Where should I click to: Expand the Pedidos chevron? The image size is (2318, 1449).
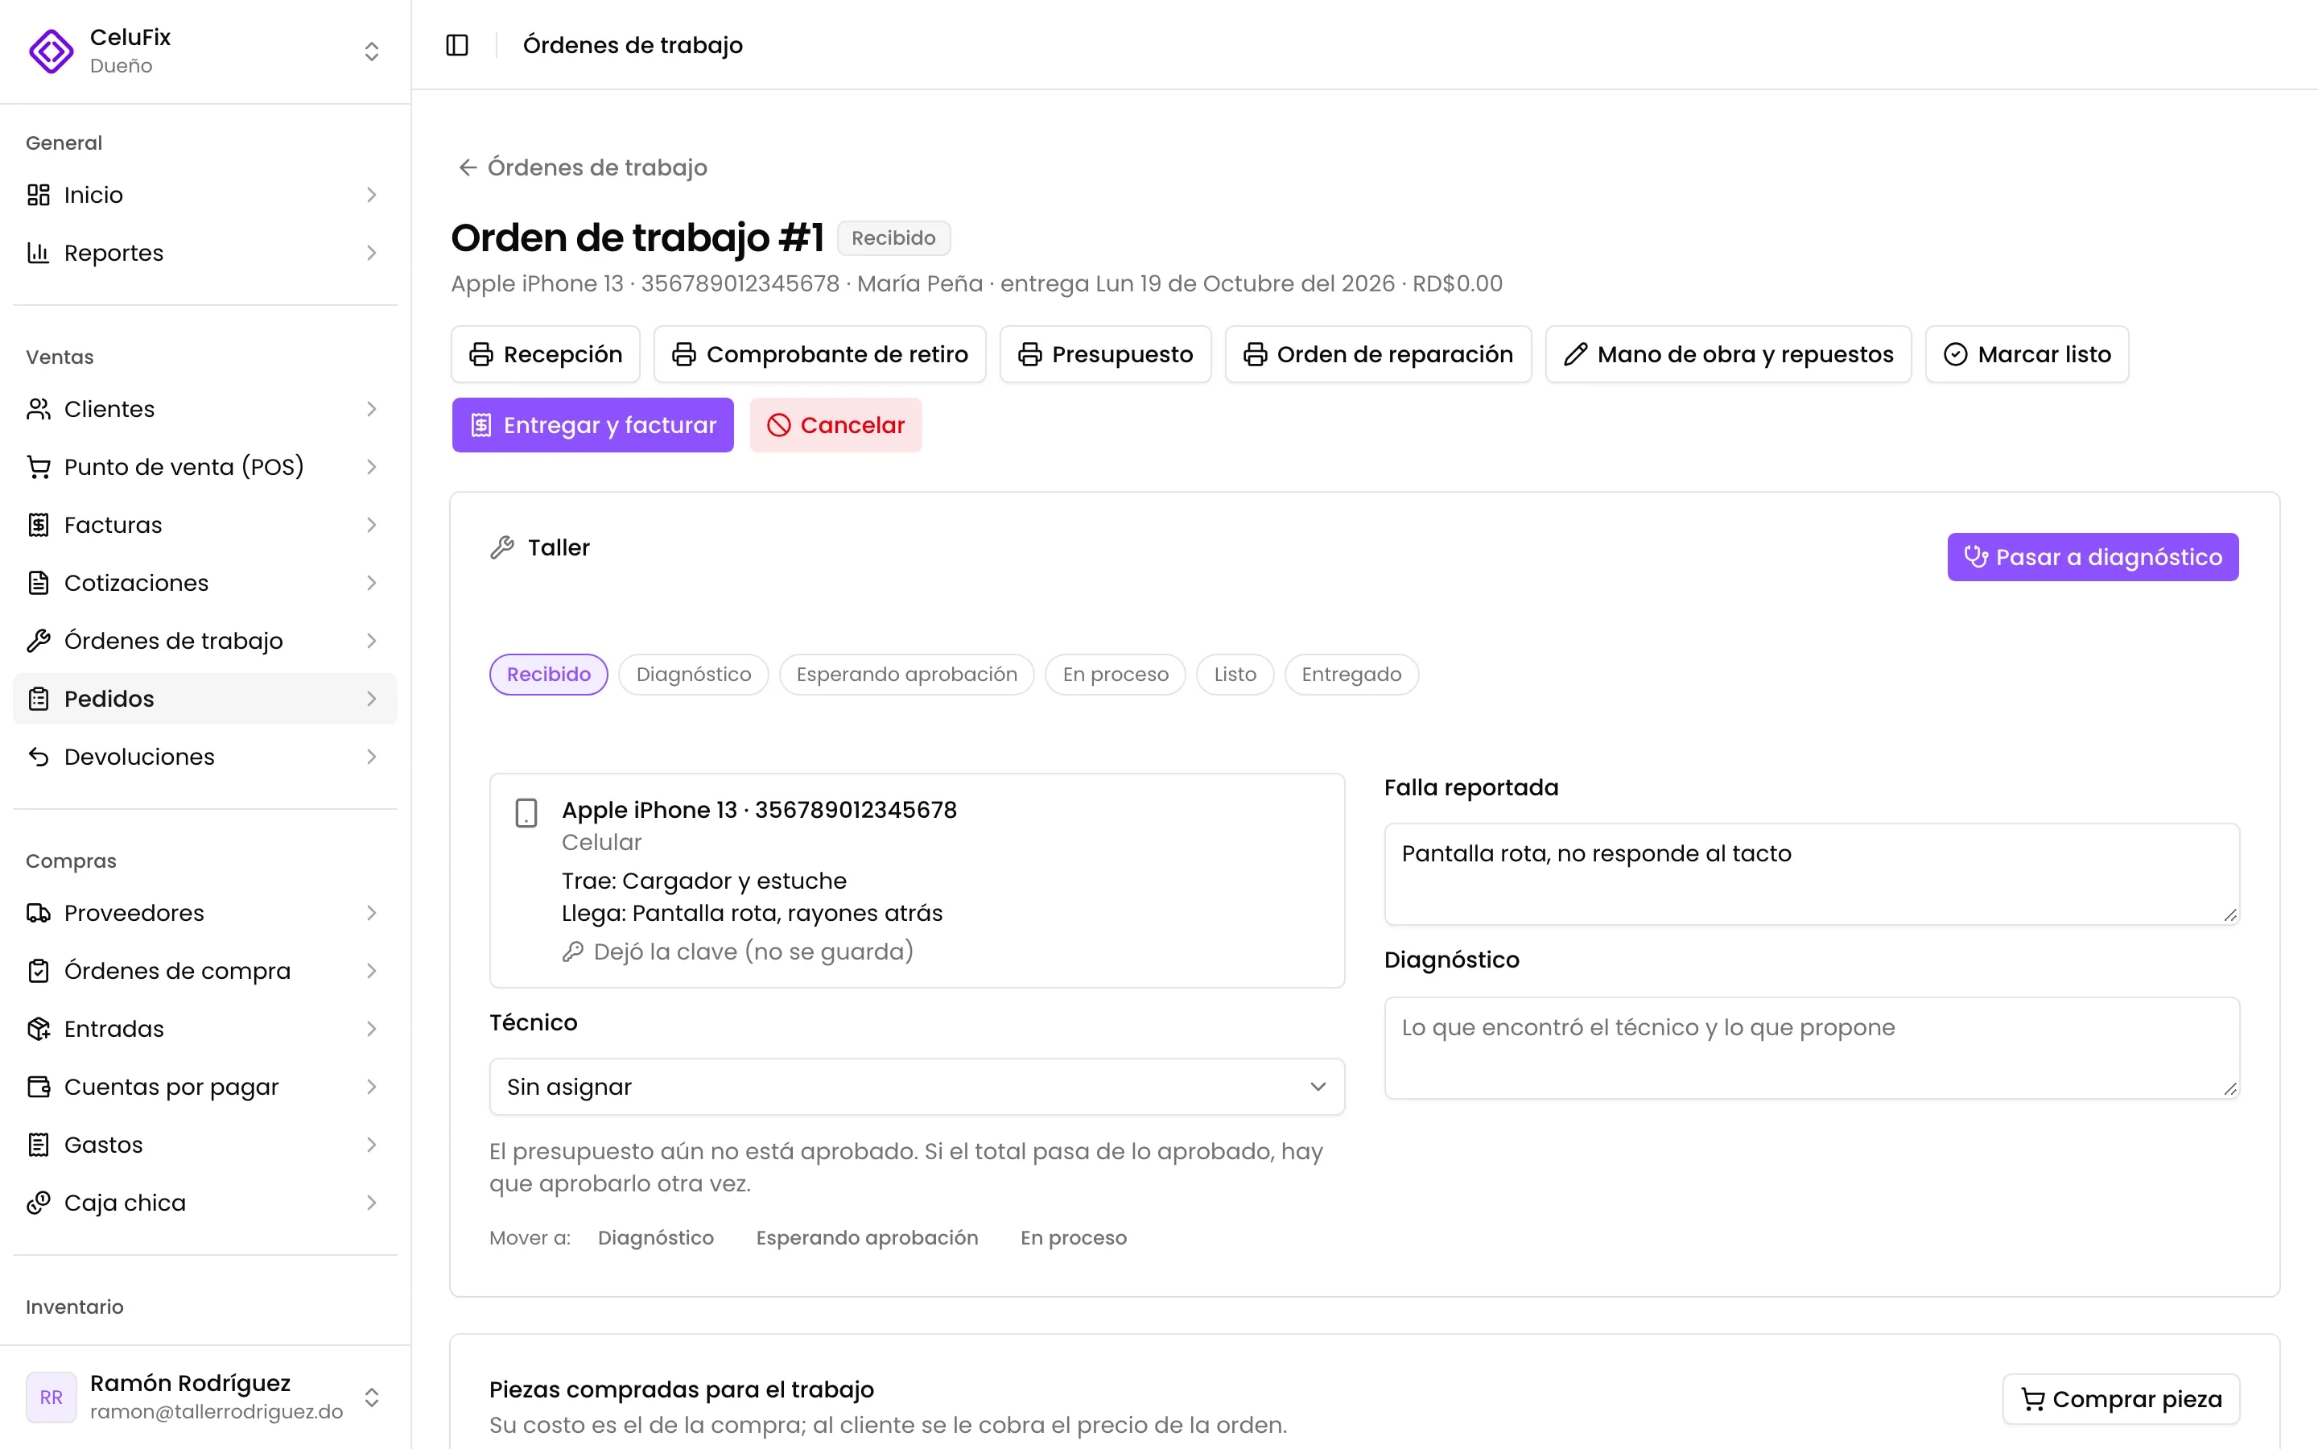[372, 699]
